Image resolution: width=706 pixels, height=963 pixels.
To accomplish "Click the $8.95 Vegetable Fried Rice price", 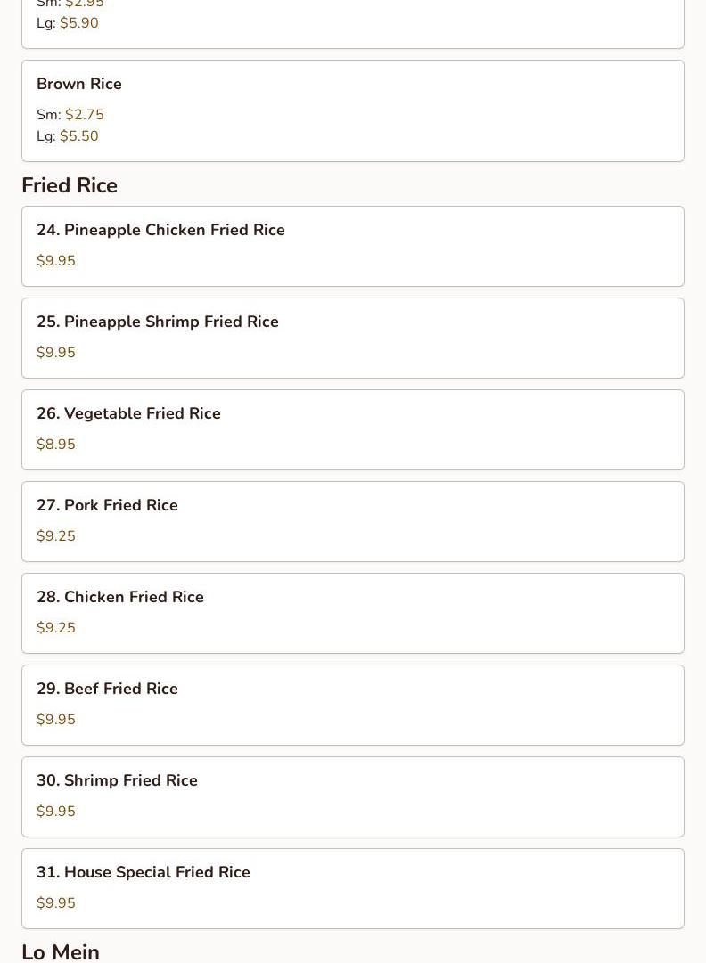I will pyautogui.click(x=56, y=445).
